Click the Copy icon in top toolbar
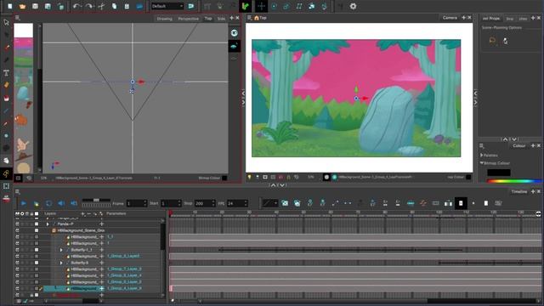 114,6
